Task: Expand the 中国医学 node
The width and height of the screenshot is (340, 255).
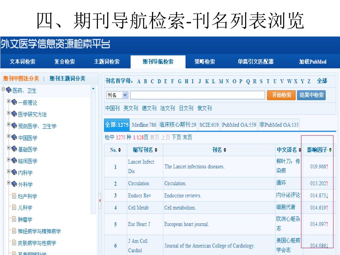Action: pos(9,136)
